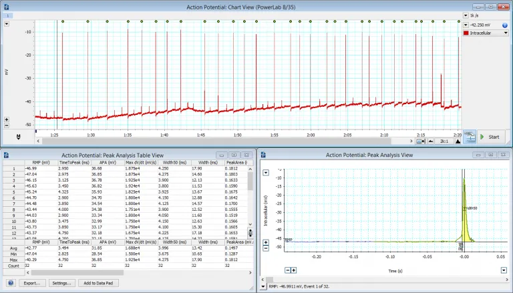Zoom in Peak Analysis View Y-axis plus icon
The height and width of the screenshot is (293, 513).
[x=266, y=242]
